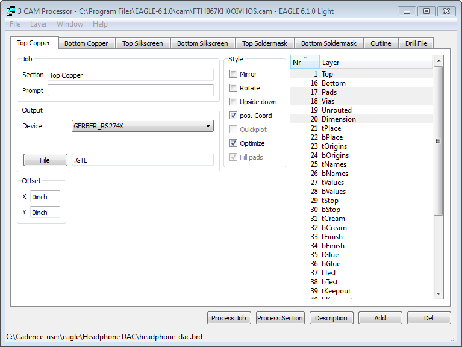Switch to the Bottom Soldermask tab

pos(329,43)
